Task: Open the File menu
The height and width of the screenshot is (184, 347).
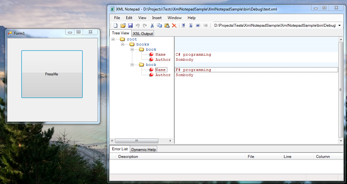Action: (117, 18)
